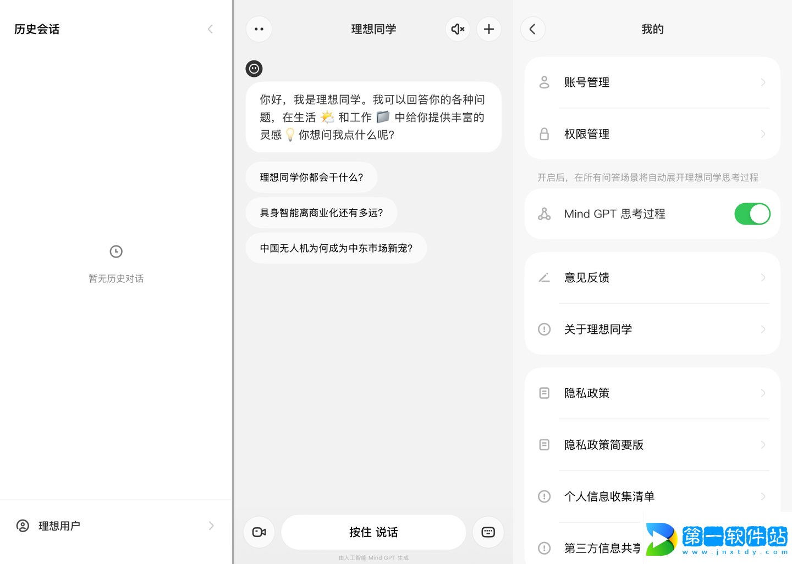Click the 开启后 思考过程 description text
Image resolution: width=792 pixels, height=564 pixels.
click(x=647, y=177)
